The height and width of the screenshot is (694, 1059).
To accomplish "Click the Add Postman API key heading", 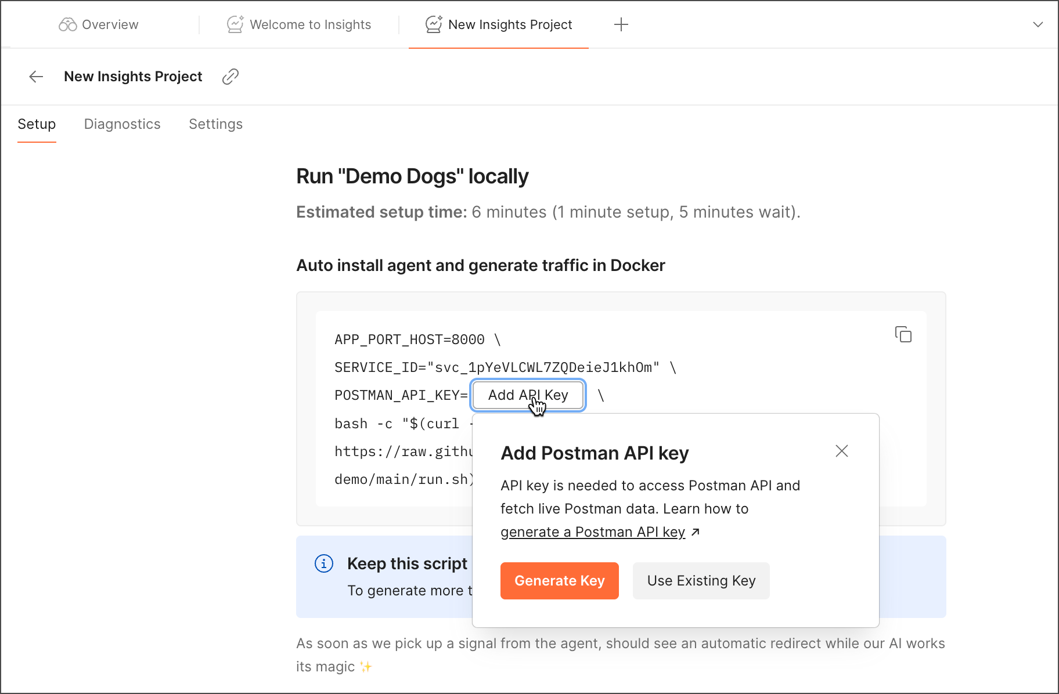I will click(x=595, y=453).
